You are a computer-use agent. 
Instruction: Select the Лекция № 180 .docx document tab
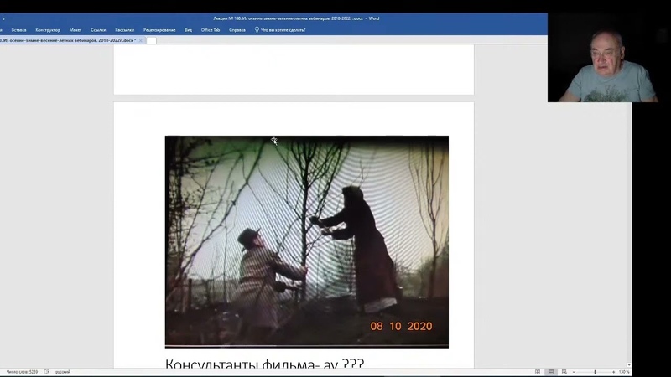click(69, 40)
